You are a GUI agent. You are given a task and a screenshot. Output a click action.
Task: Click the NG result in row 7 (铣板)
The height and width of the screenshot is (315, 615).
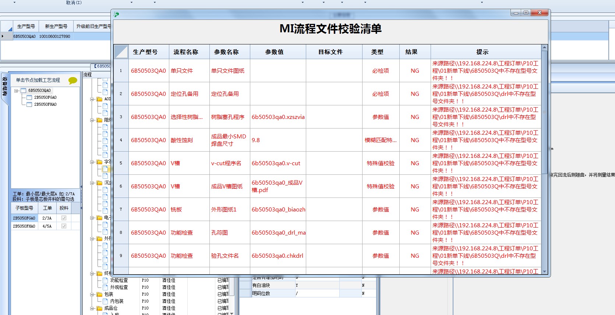(x=415, y=209)
